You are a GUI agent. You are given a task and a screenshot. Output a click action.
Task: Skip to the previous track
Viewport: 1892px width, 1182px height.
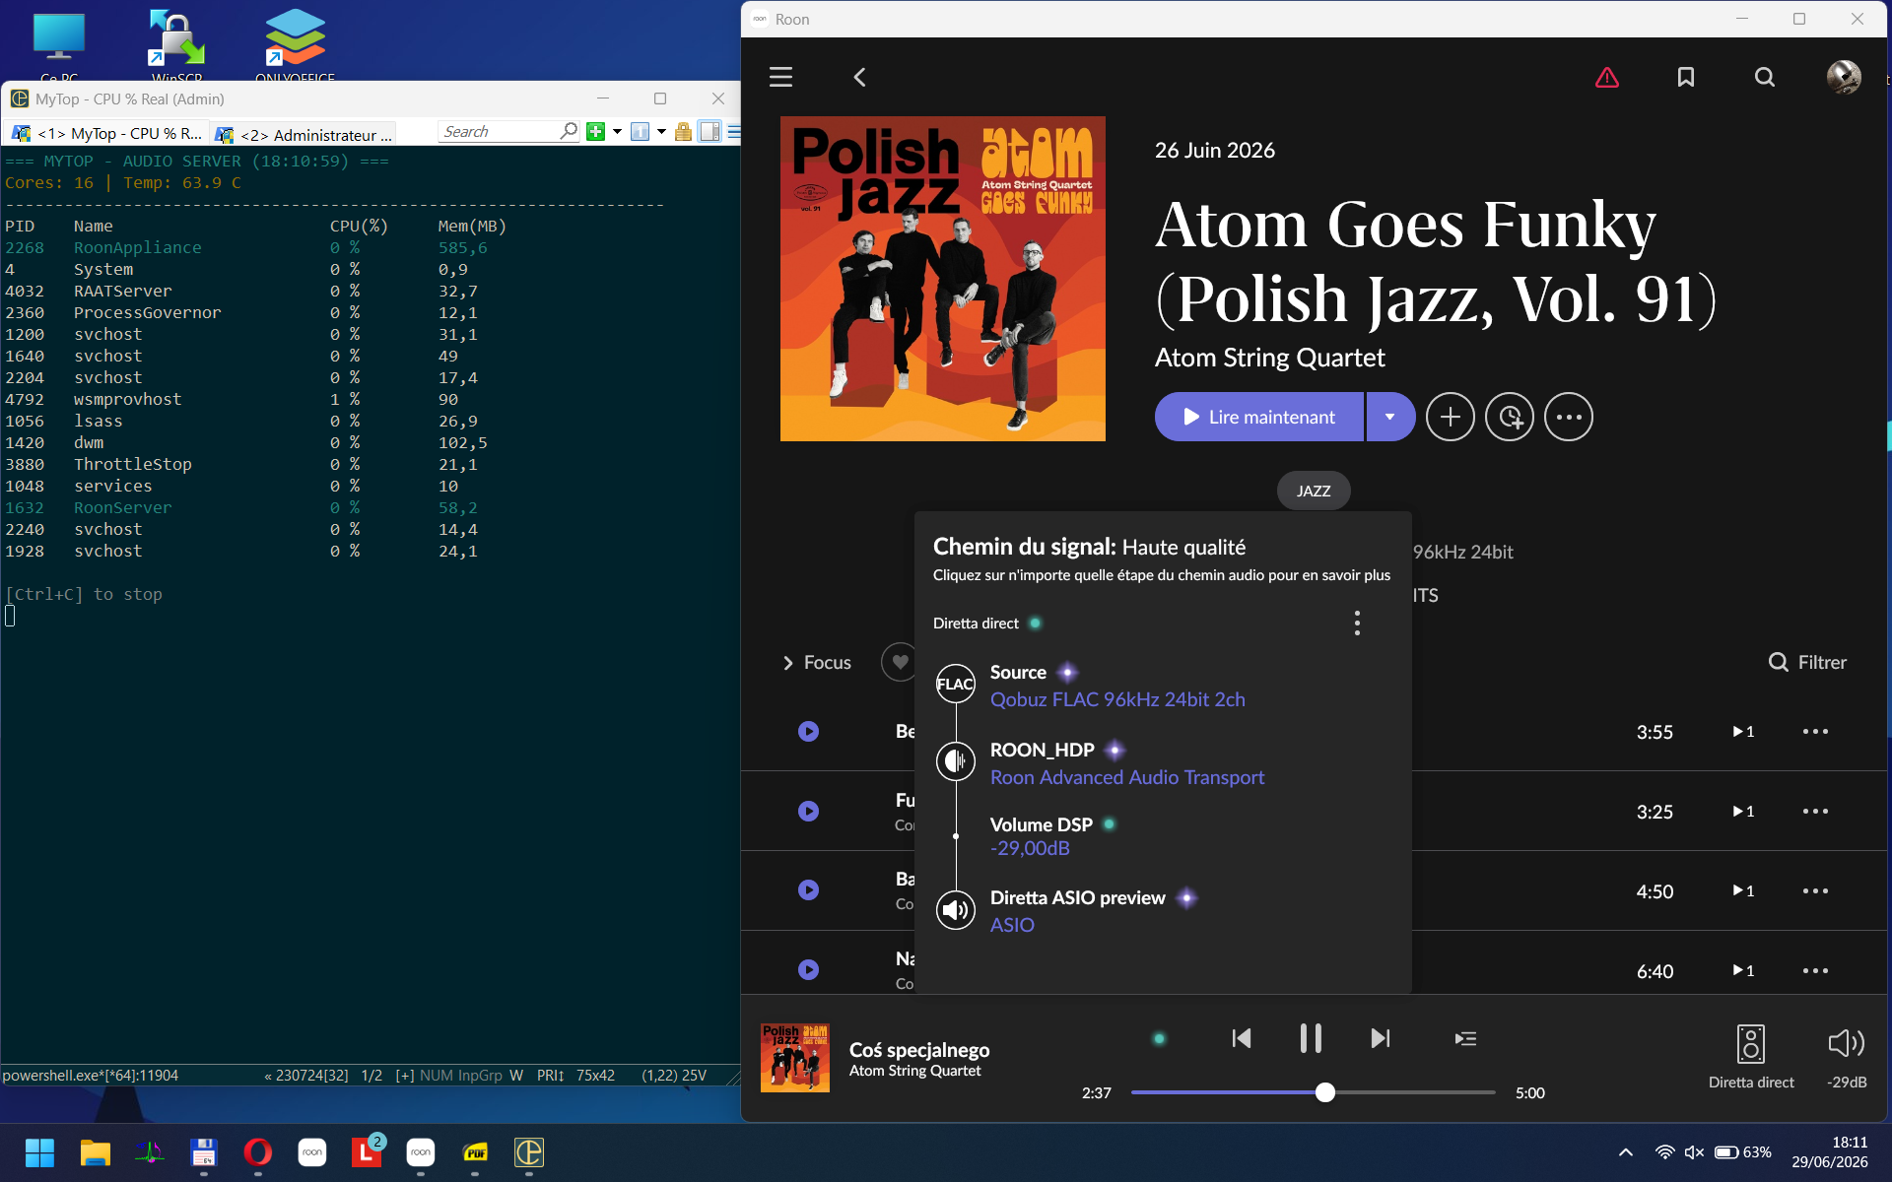tap(1242, 1038)
